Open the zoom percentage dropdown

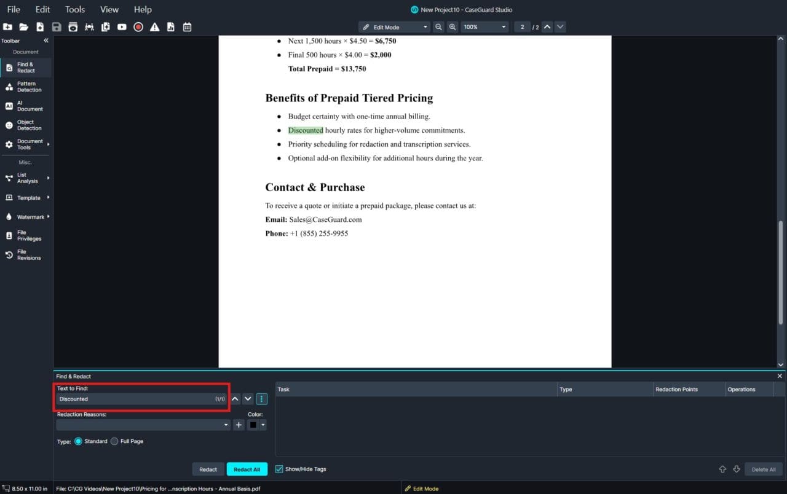pyautogui.click(x=504, y=26)
